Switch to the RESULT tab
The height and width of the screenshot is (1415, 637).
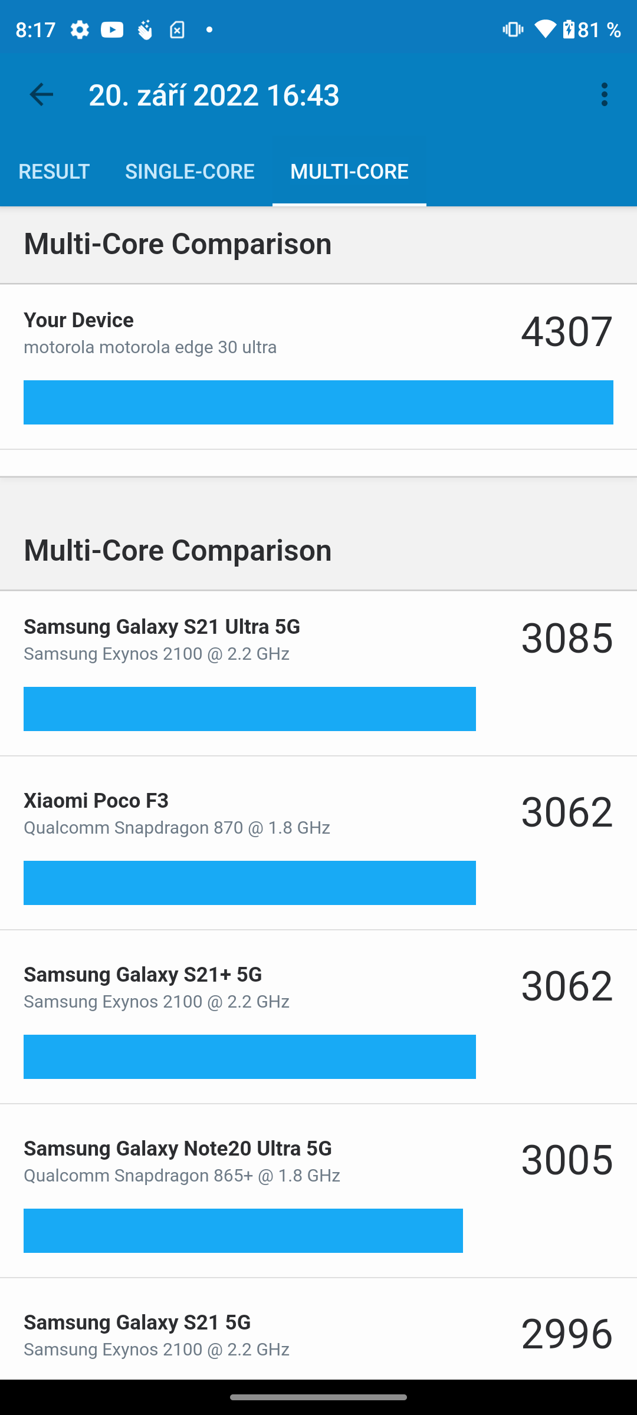(x=54, y=172)
